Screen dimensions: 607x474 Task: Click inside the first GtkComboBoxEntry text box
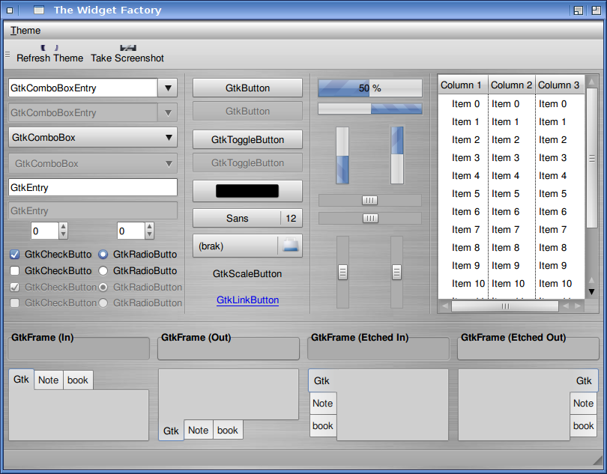pos(83,88)
